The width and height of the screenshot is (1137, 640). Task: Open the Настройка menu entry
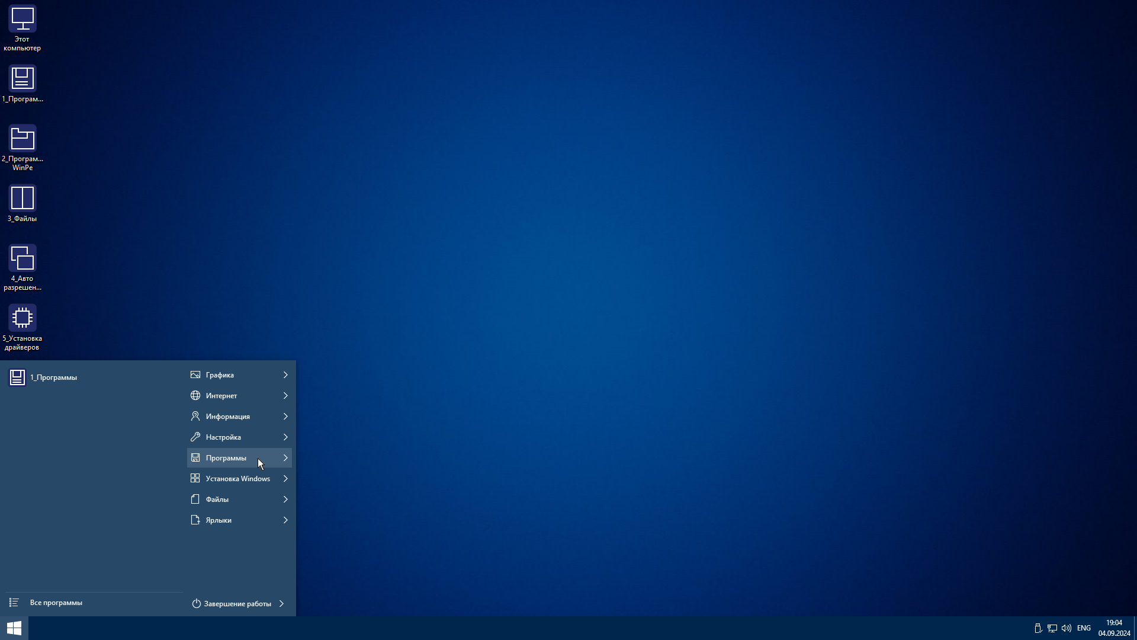click(x=239, y=437)
